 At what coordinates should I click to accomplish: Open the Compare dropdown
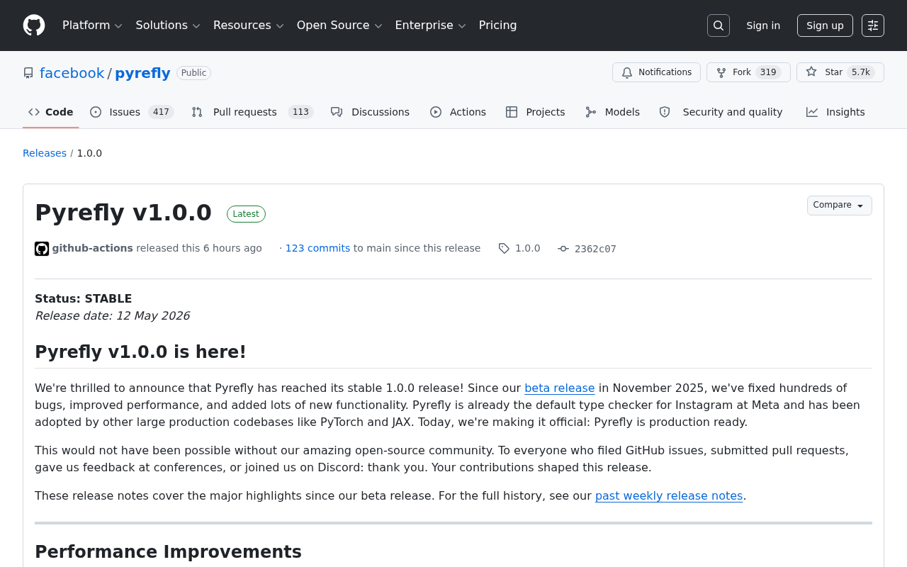[840, 206]
